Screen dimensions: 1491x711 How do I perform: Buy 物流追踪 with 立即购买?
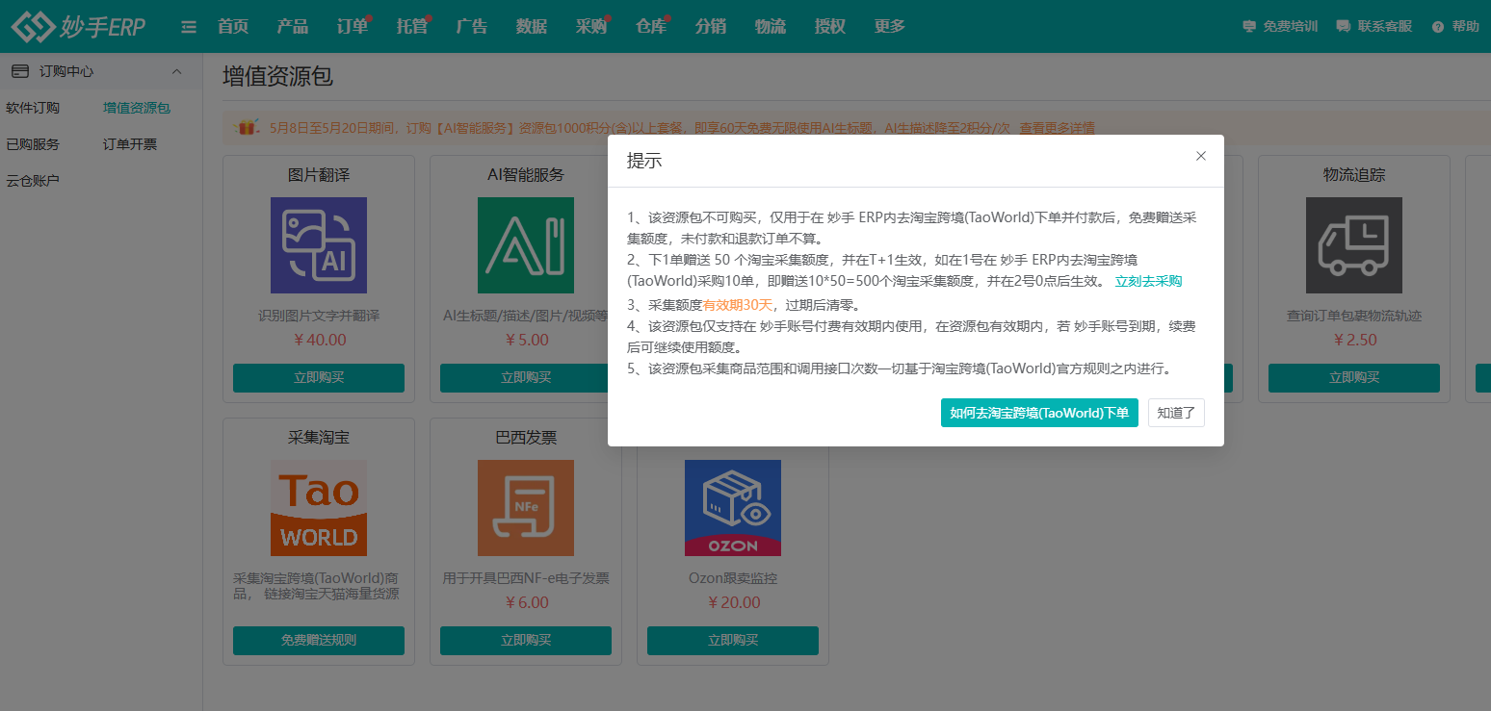(x=1354, y=378)
